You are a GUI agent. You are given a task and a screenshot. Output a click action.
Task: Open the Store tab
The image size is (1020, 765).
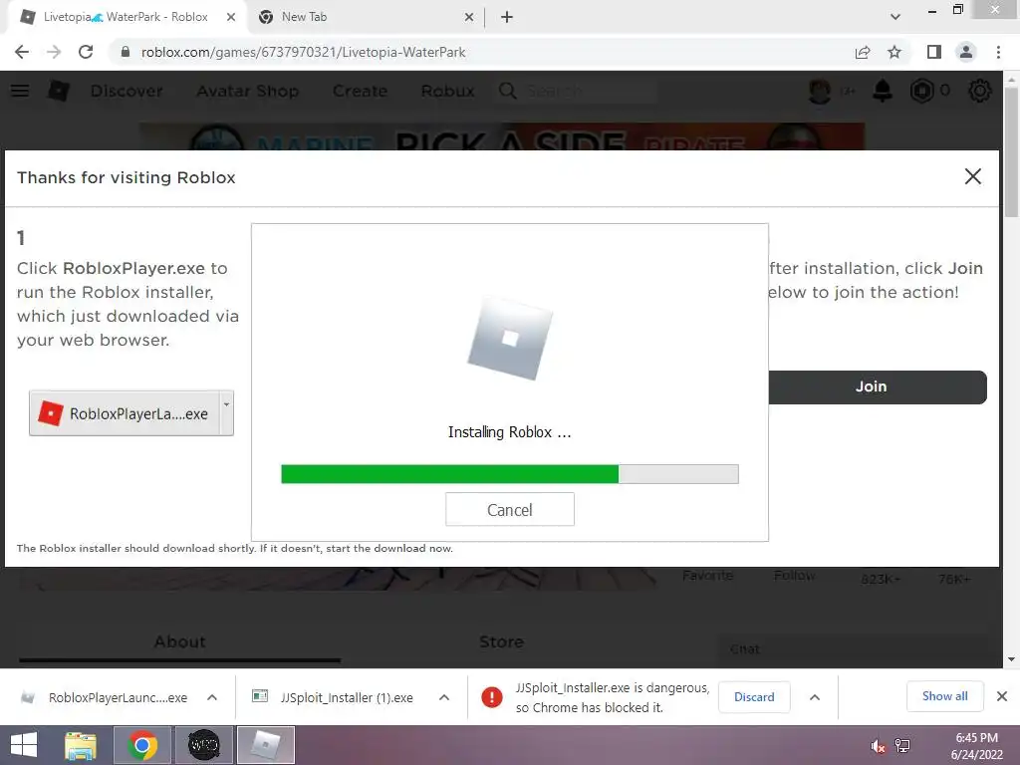click(x=501, y=642)
